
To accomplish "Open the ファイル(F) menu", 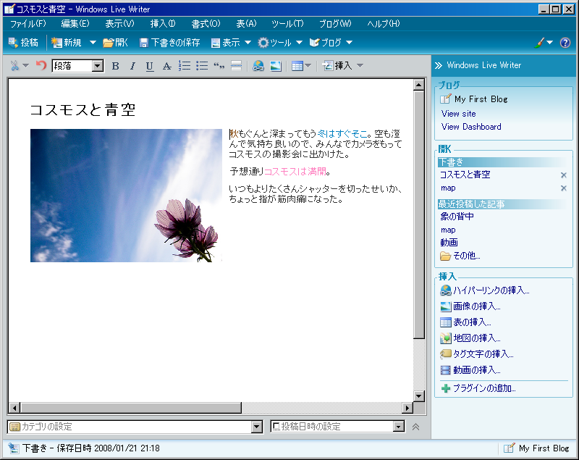I will [28, 24].
